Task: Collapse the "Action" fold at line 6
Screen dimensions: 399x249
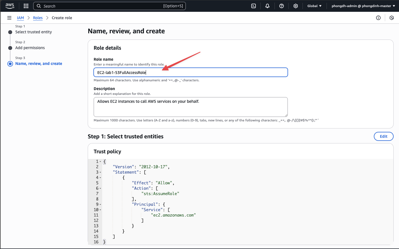Action: [100, 189]
